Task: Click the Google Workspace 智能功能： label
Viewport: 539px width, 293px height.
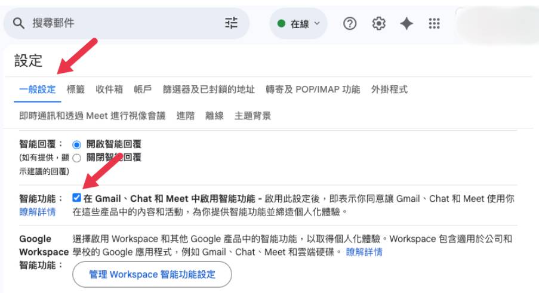Action: (x=44, y=252)
